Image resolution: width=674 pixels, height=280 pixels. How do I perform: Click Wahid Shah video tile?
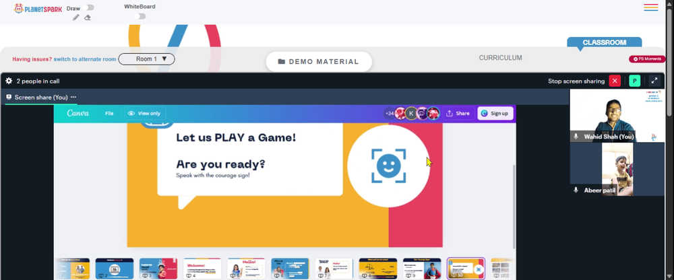617,116
